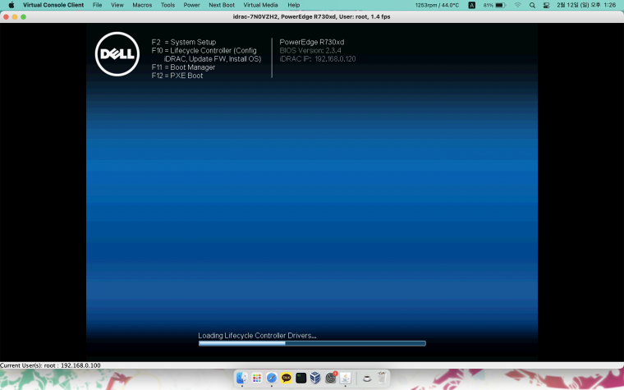Minimize the Virtual Console window
624x390 pixels.
pyautogui.click(x=15, y=16)
